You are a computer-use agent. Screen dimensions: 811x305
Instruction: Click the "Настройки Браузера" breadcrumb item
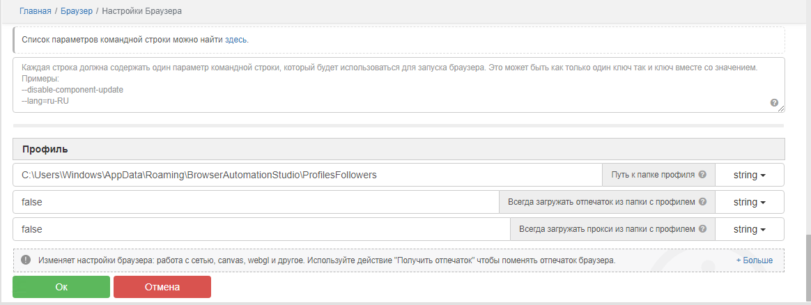click(x=142, y=12)
